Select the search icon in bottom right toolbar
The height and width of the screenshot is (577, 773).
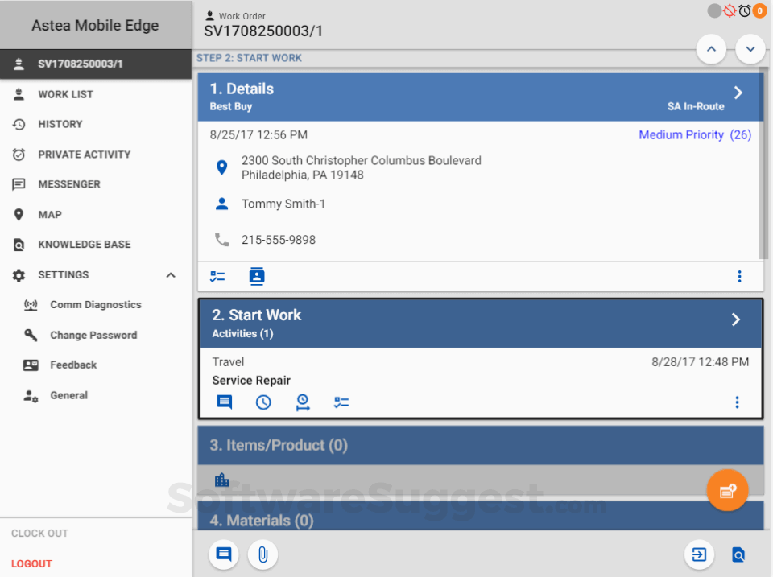(x=738, y=554)
